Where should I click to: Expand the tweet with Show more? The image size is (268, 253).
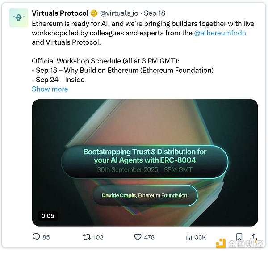tap(50, 89)
